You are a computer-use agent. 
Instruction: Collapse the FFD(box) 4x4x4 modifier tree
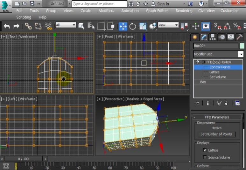(x=203, y=62)
